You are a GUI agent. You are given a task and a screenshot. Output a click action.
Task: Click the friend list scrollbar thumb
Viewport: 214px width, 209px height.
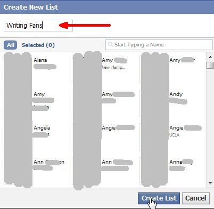tap(210, 65)
